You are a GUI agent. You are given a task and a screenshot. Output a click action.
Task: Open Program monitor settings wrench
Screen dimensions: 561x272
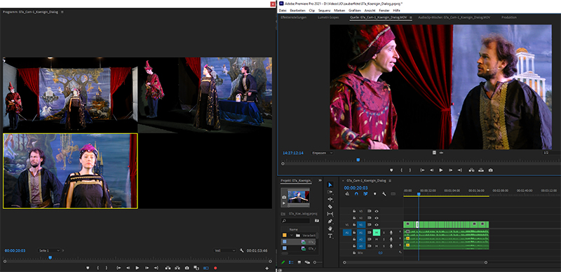[x=242, y=250]
